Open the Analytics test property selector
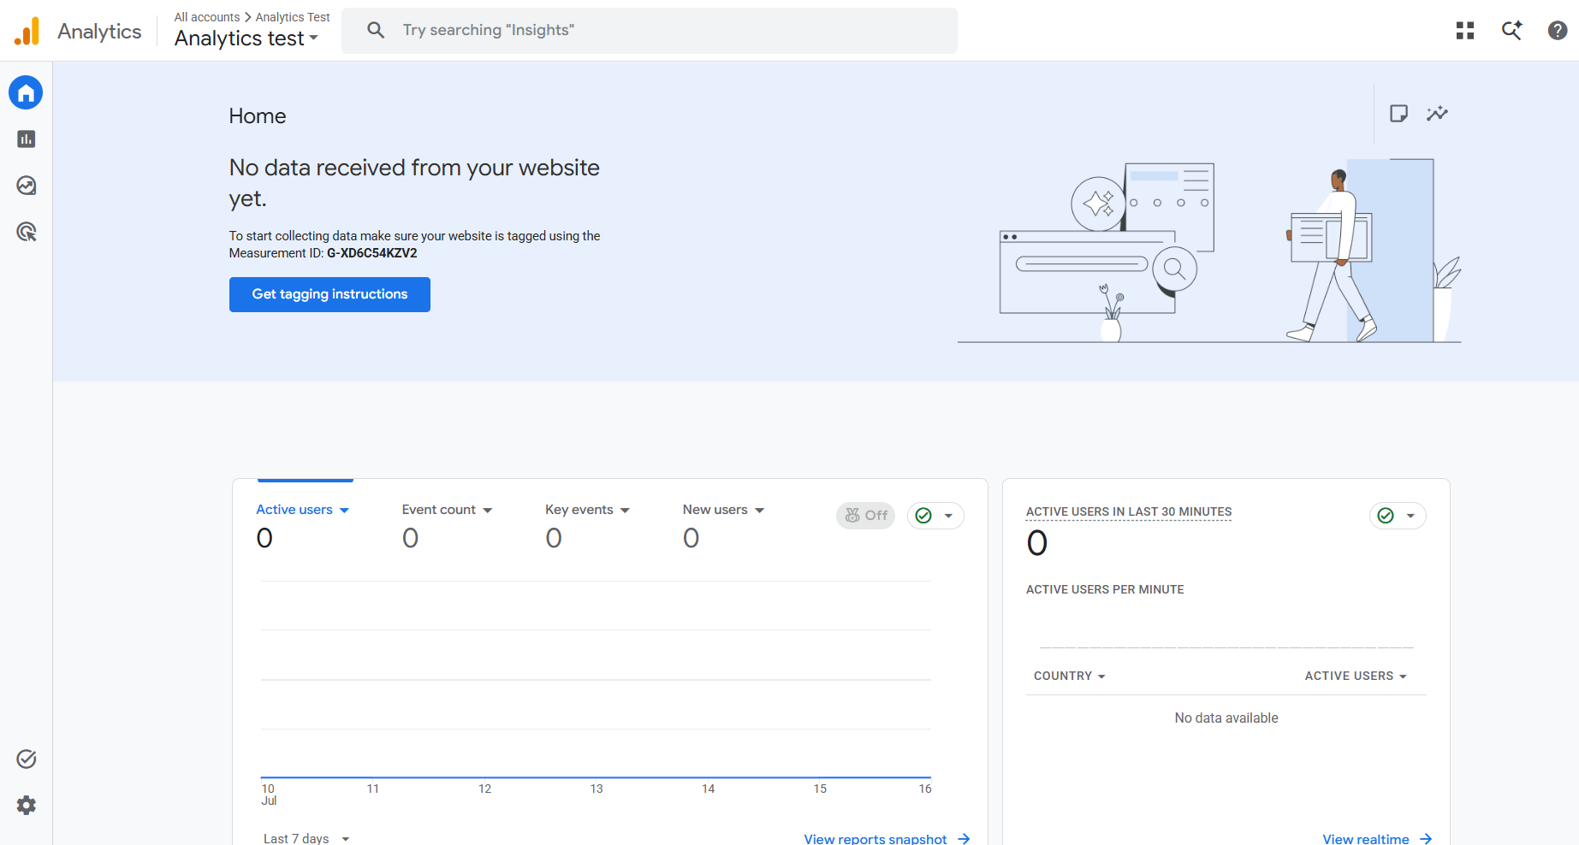Screen dimensions: 1579x845 coord(246,38)
